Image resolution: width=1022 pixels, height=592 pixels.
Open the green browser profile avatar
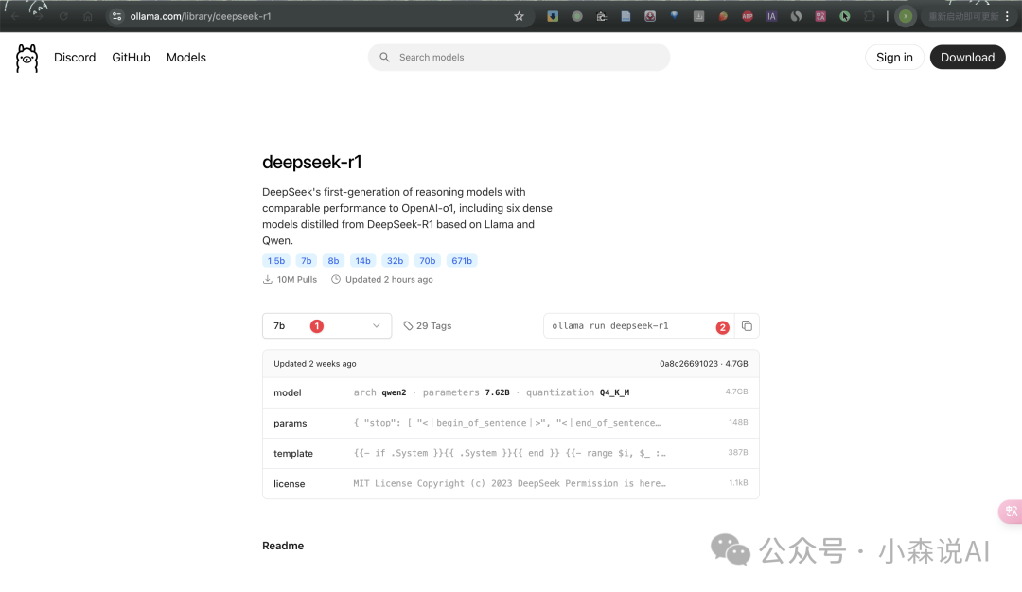point(906,16)
